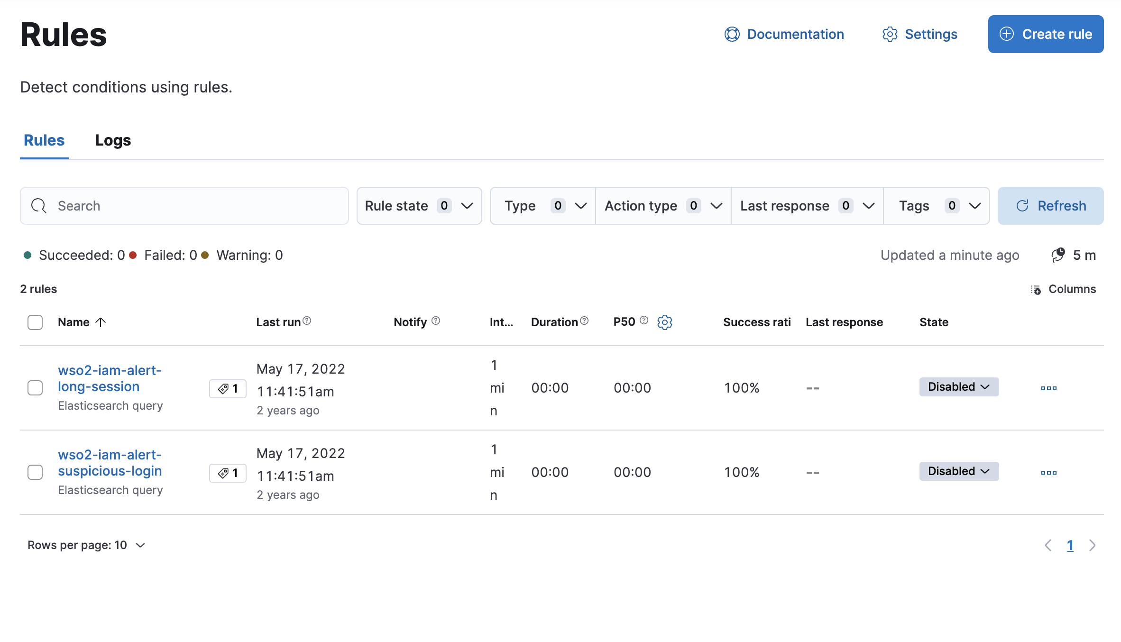Click the 'Succeeded: 0' status text

[82, 255]
